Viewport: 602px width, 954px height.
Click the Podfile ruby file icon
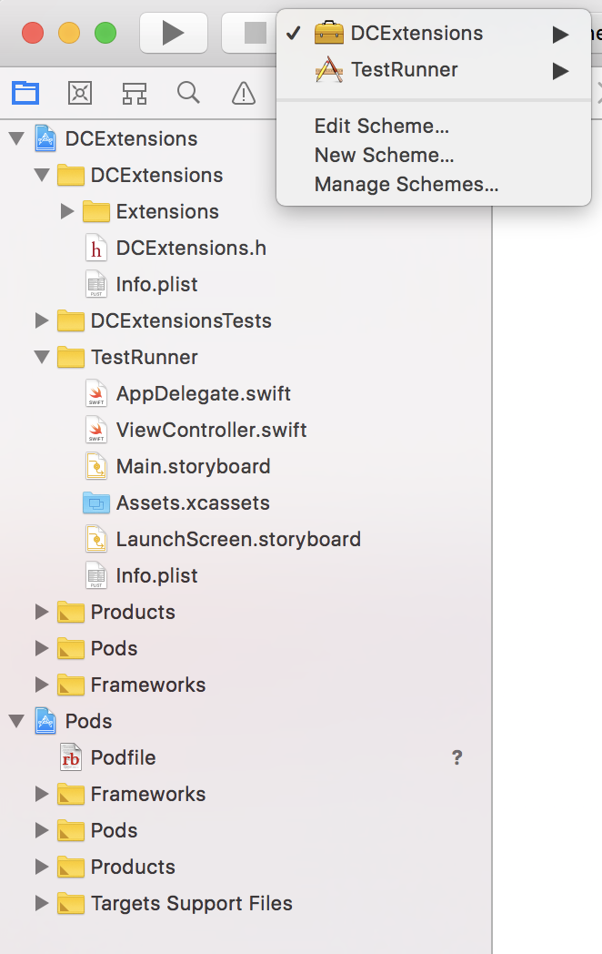pos(71,758)
